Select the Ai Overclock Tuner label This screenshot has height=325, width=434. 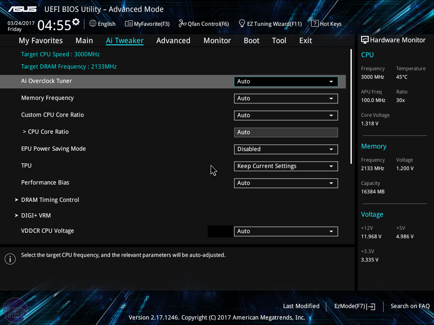47,81
